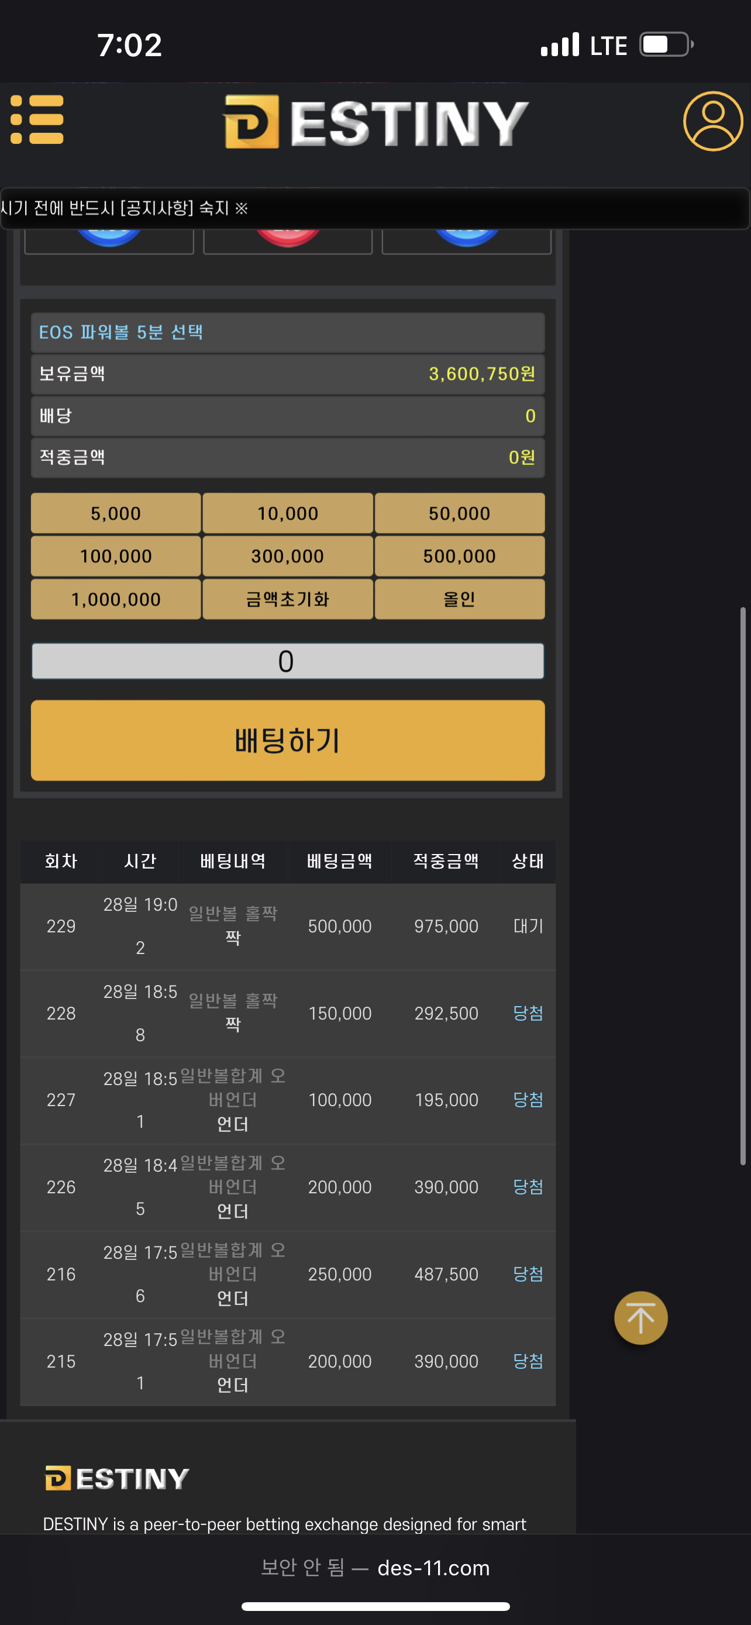
Task: Tap the DESTINY footer logo
Action: [118, 1478]
